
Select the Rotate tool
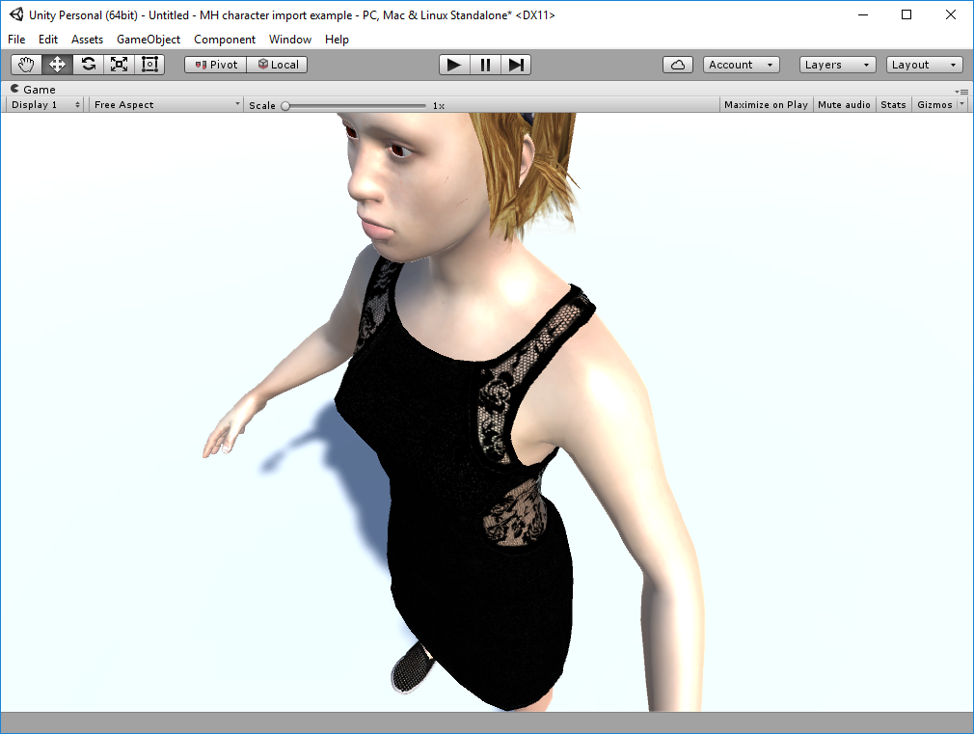point(88,65)
